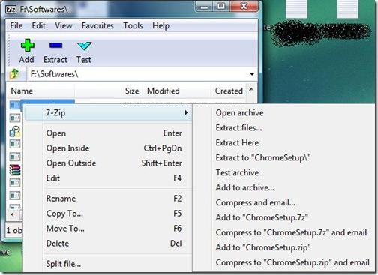Click the address path text field
The image size is (378, 275).
[137, 74]
